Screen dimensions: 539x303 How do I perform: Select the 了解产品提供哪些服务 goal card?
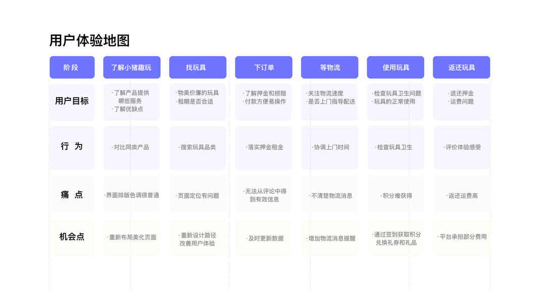click(132, 102)
